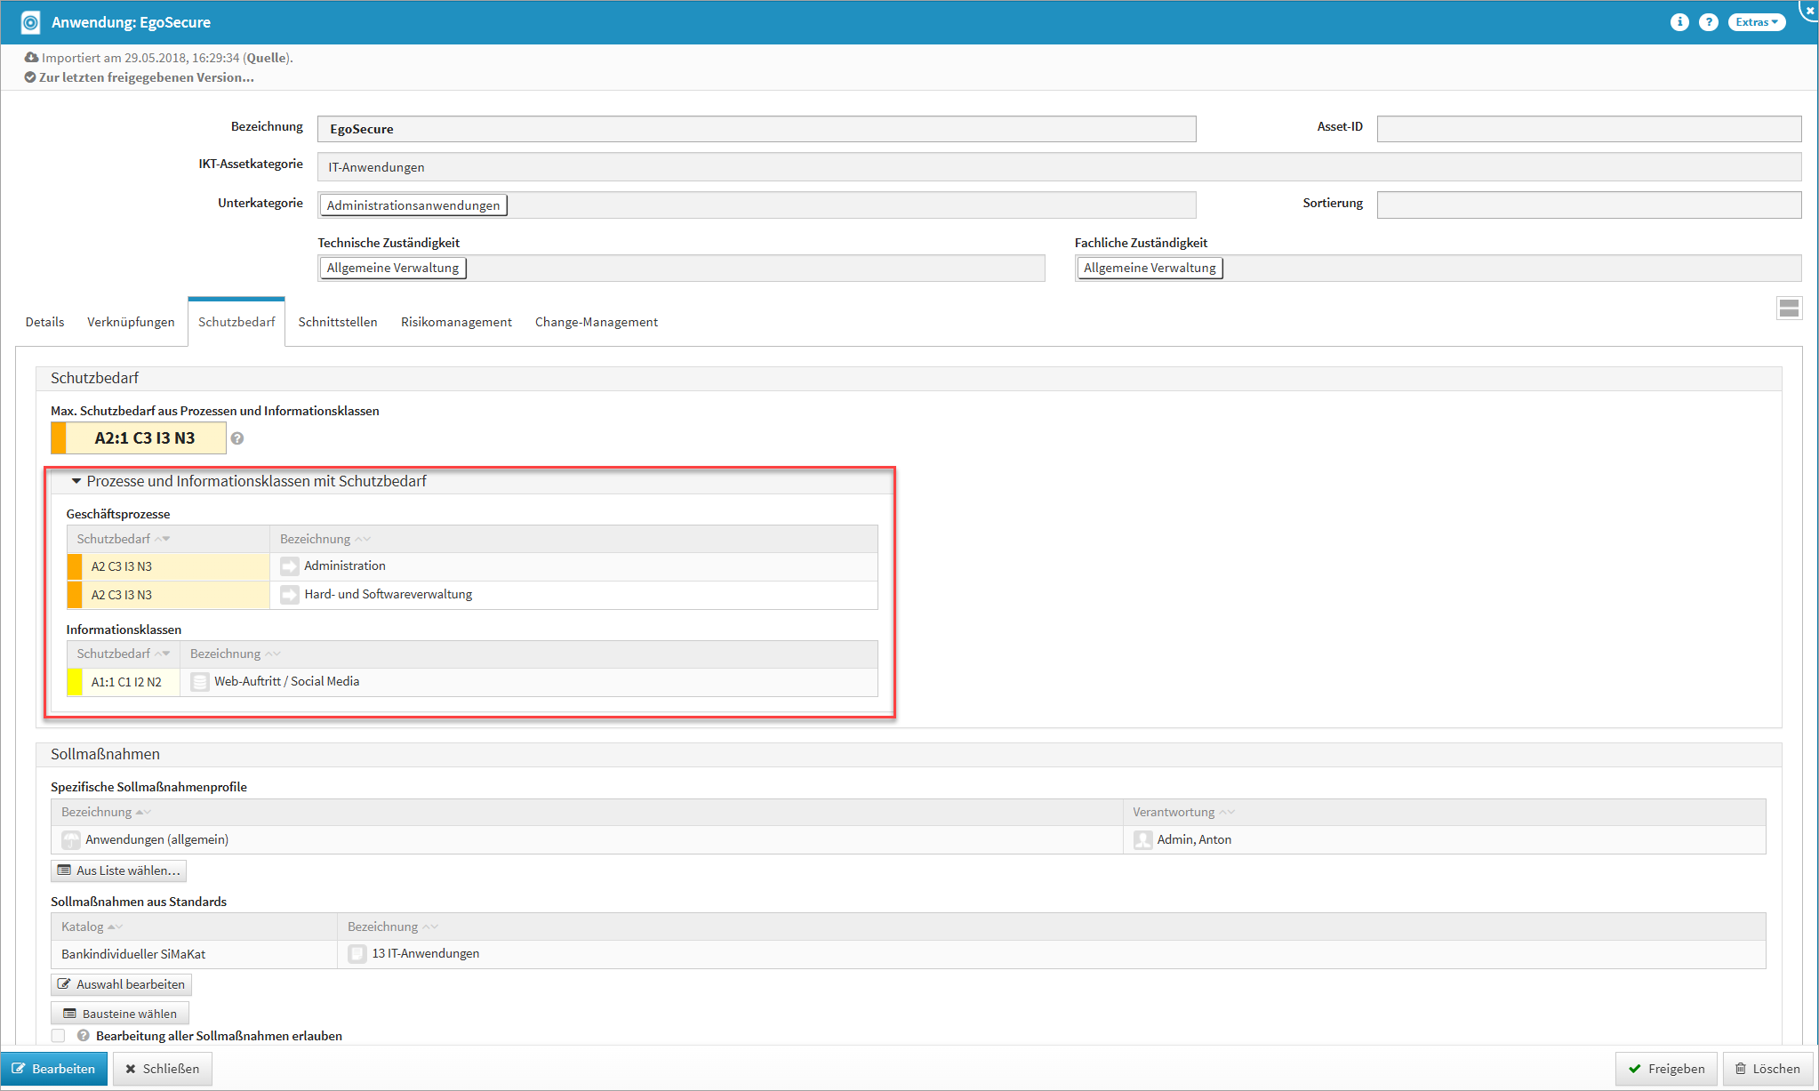Click the Freigeben button
The image size is (1819, 1091).
[1666, 1069]
